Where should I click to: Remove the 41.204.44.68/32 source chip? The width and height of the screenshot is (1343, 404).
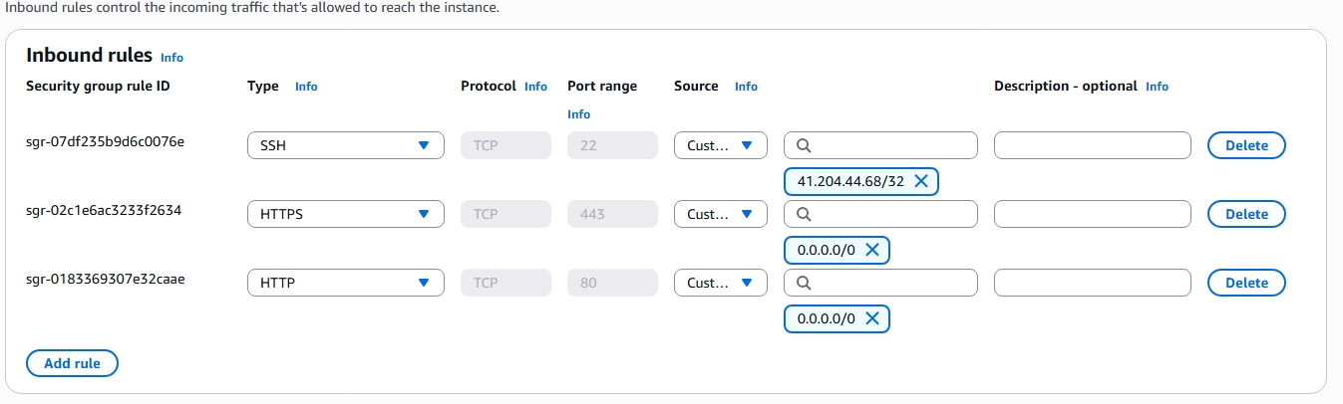(920, 181)
